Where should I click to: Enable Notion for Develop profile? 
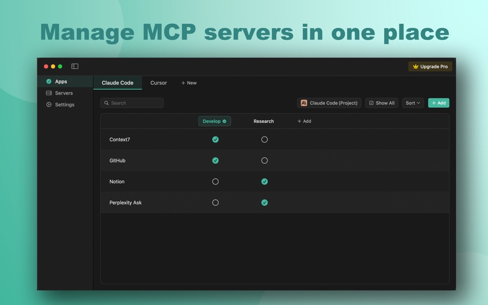pyautogui.click(x=215, y=181)
